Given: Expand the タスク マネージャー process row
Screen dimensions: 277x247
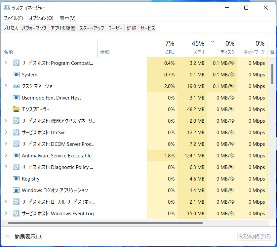Looking at the screenshot, I should click(6, 86).
